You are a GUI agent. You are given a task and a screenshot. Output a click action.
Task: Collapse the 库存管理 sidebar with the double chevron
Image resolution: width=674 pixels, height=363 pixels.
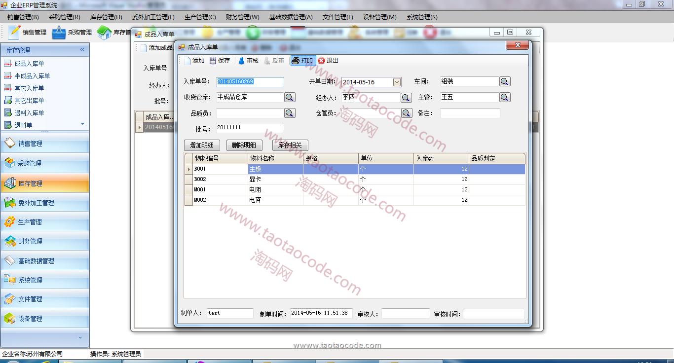82,50
